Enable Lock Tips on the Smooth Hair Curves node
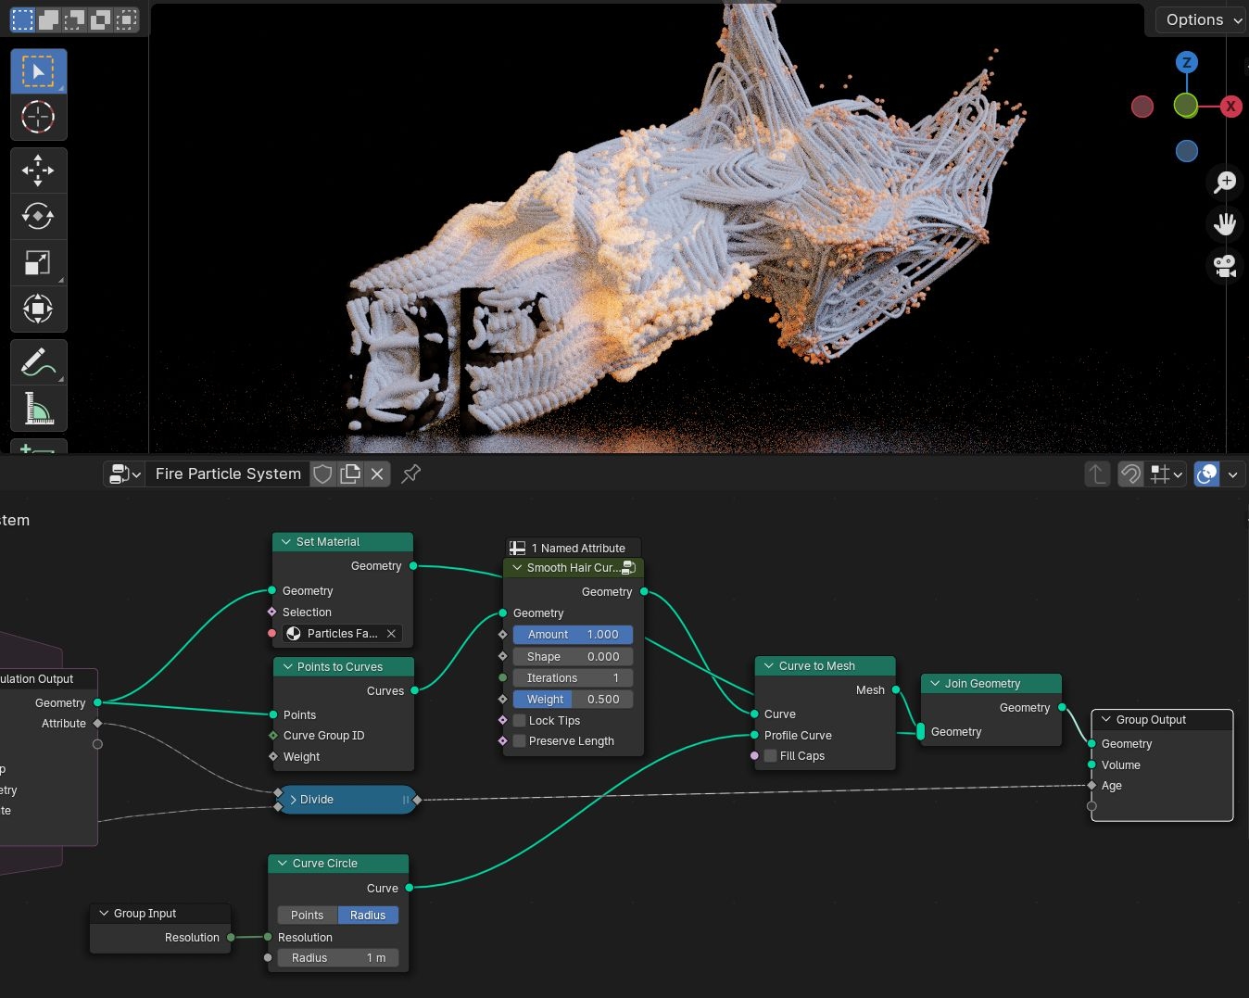Image resolution: width=1249 pixels, height=998 pixels. tap(519, 720)
